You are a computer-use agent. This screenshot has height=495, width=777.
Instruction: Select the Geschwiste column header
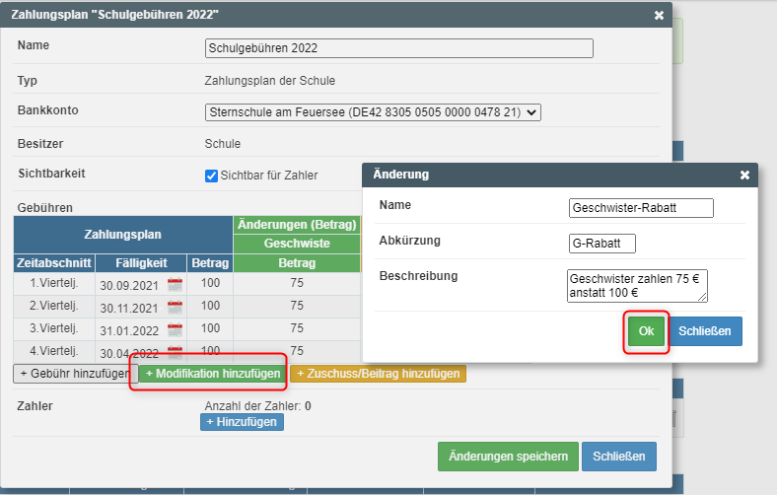pos(297,244)
